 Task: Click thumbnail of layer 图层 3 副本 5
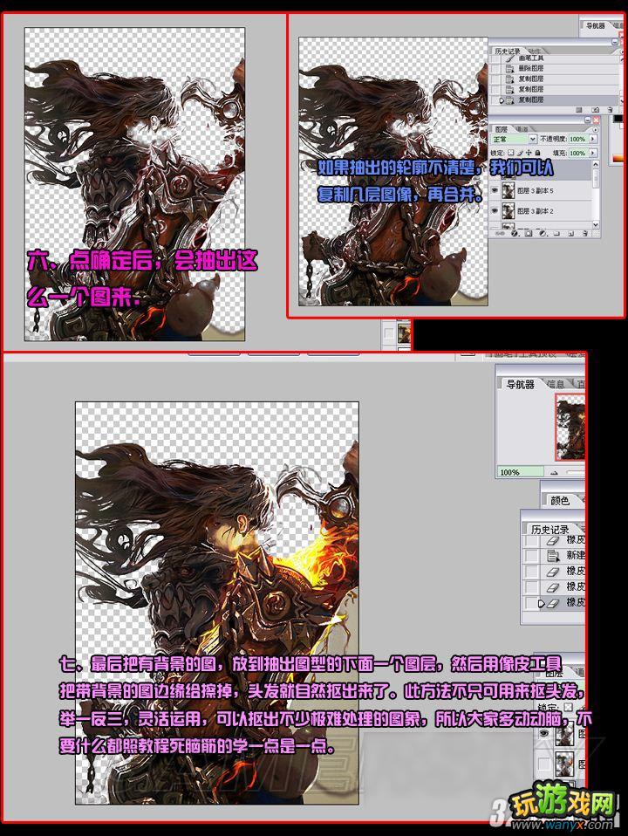coord(509,190)
